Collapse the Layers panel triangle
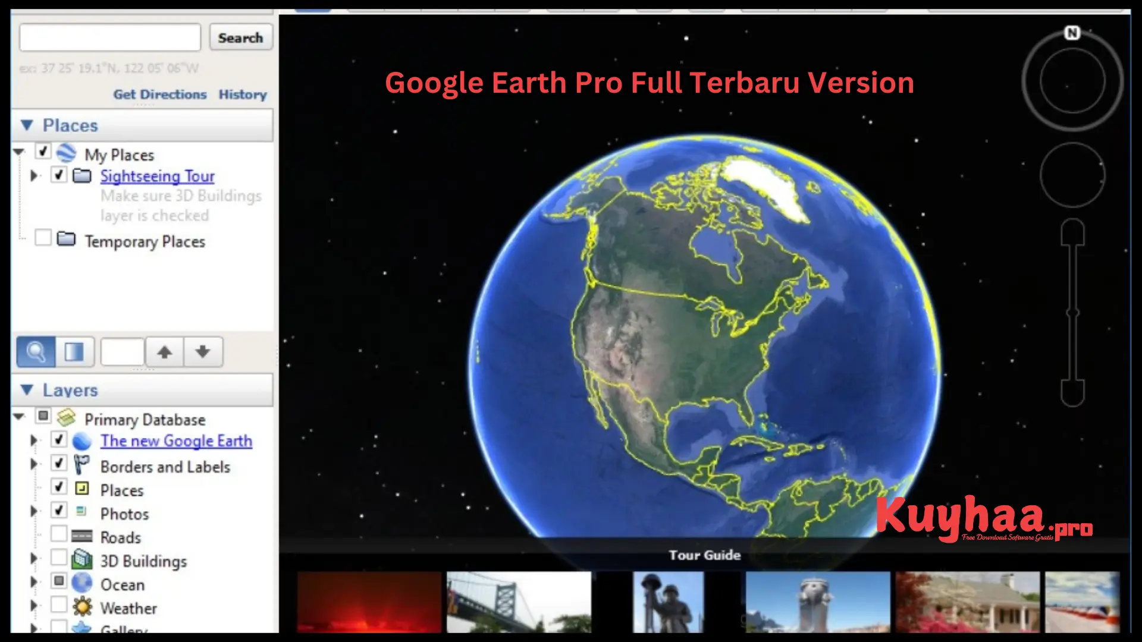Image resolution: width=1142 pixels, height=642 pixels. [x=27, y=389]
